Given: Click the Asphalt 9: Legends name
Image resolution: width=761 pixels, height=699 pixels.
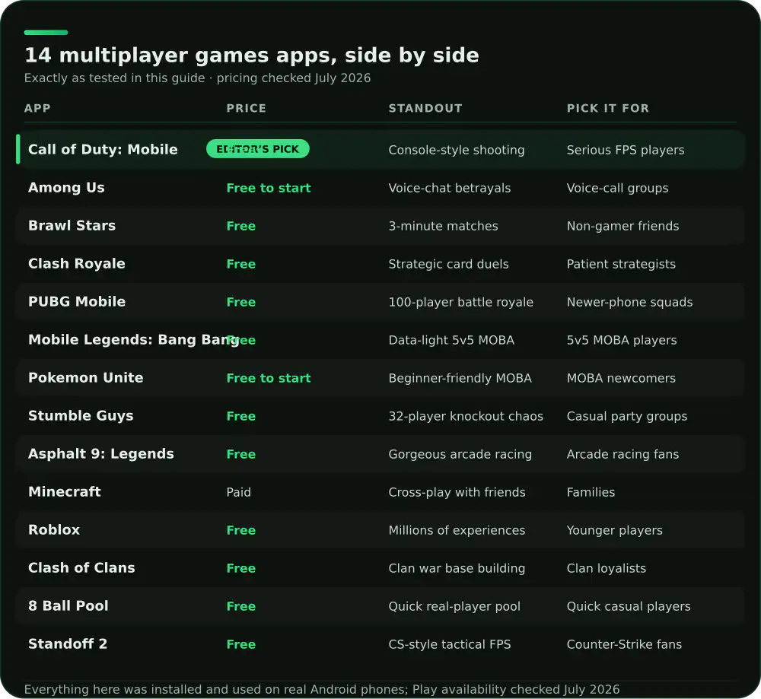Looking at the screenshot, I should 101,453.
